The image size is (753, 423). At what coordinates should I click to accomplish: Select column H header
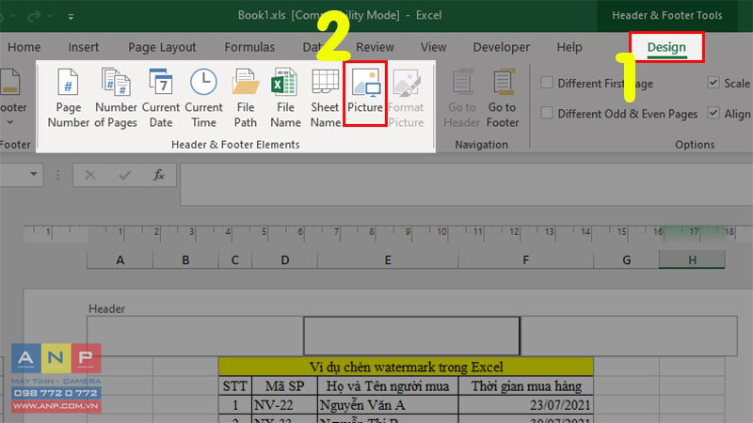(692, 260)
